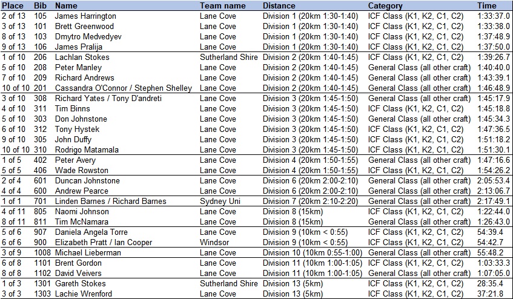Click place 5 of 5 cell
513x299 pixels.
pos(11,170)
